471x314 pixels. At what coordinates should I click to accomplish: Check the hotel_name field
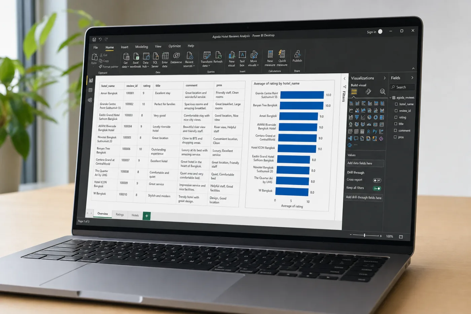pyautogui.click(x=396, y=104)
